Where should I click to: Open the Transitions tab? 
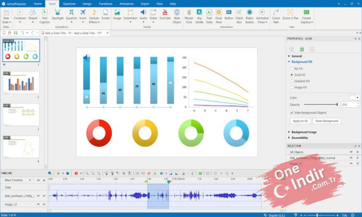click(105, 4)
